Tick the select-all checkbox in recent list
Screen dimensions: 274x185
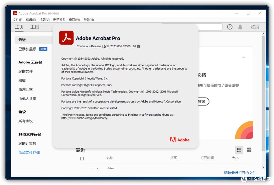click(x=82, y=159)
